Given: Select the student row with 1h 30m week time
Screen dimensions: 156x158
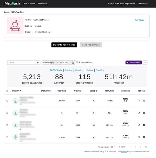Looking at the screenshot, I should (x=7, y=101).
